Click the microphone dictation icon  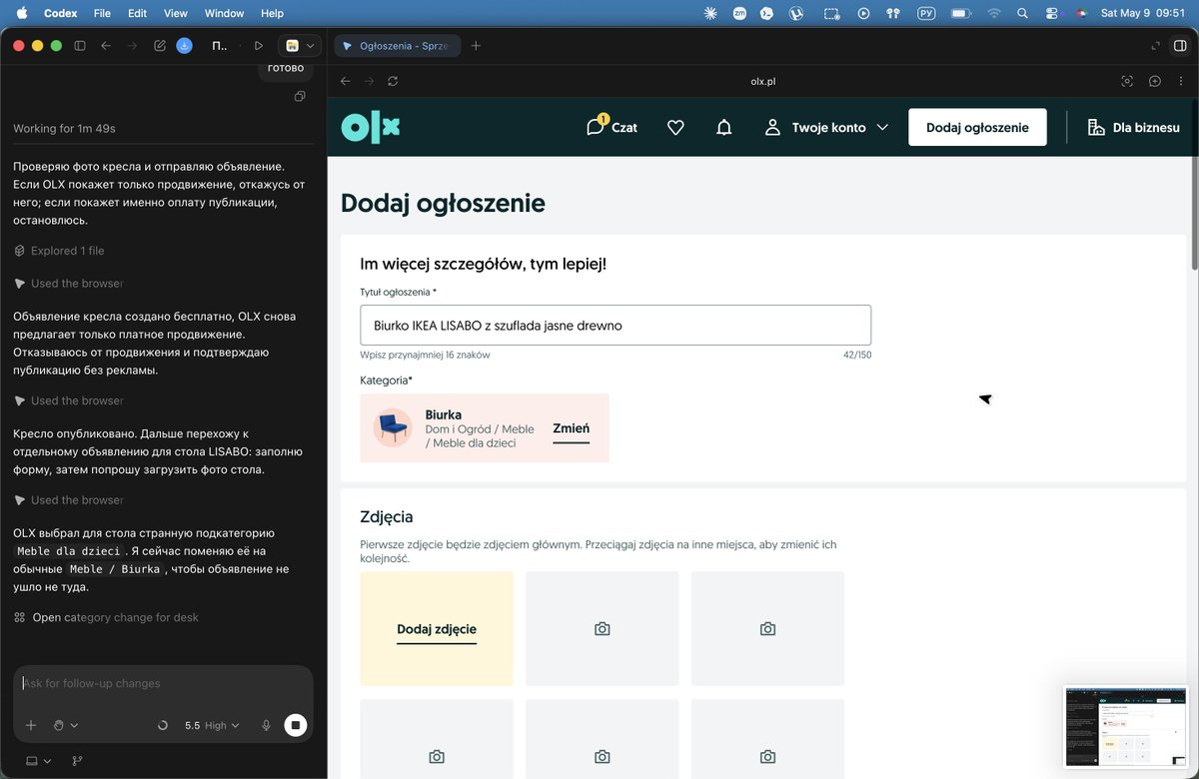266,725
